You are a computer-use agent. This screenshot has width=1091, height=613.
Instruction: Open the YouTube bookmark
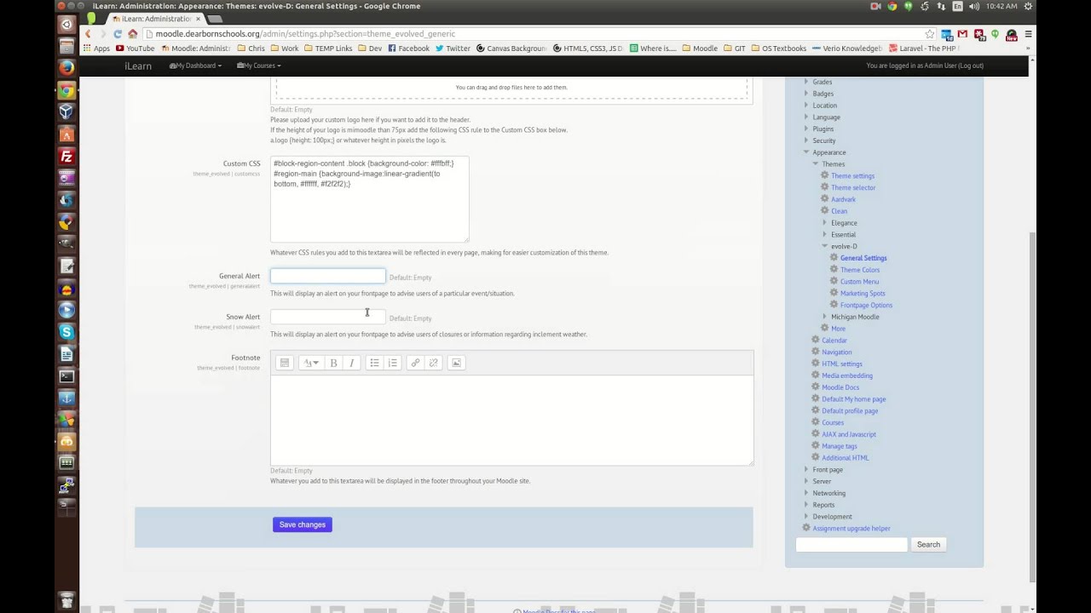pyautogui.click(x=134, y=49)
